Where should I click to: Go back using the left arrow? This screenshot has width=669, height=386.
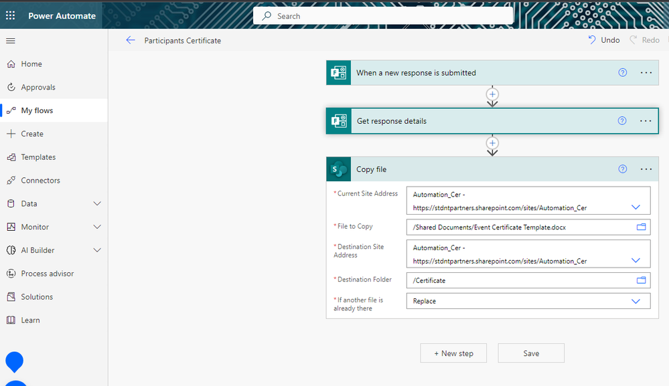click(x=131, y=41)
